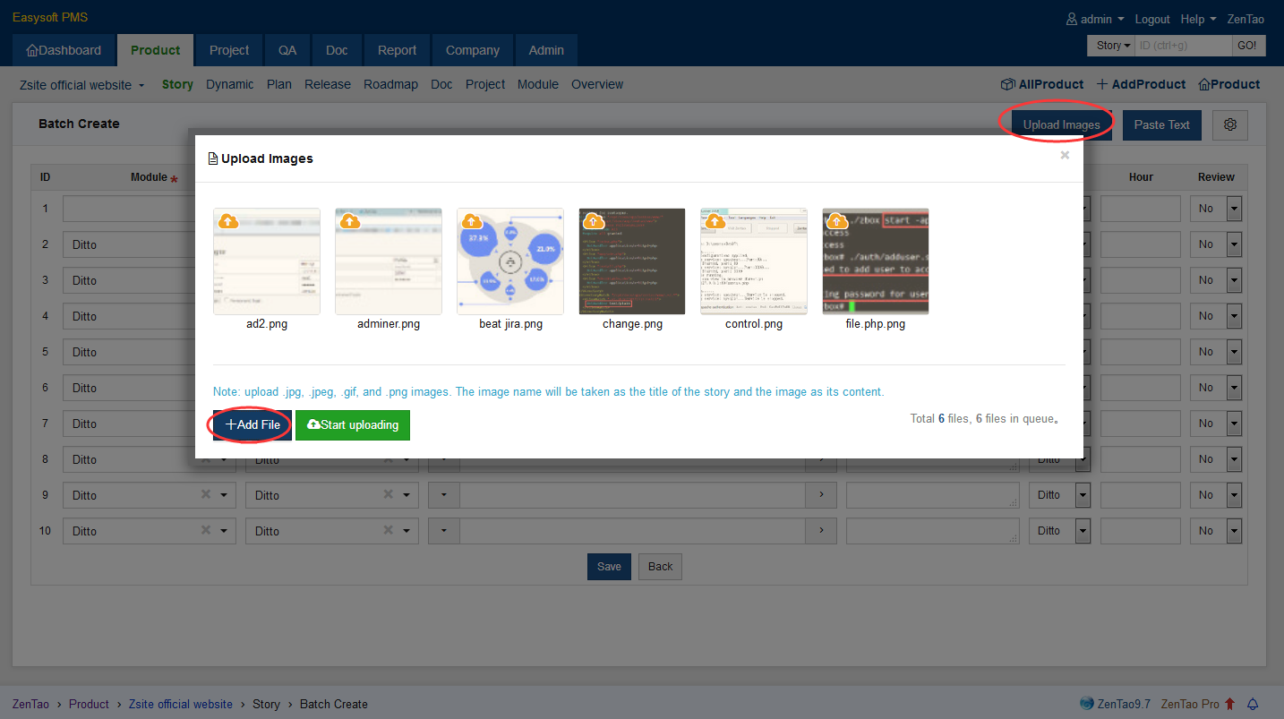Click the arrow button in row 10
The image size is (1284, 719).
pyautogui.click(x=821, y=531)
